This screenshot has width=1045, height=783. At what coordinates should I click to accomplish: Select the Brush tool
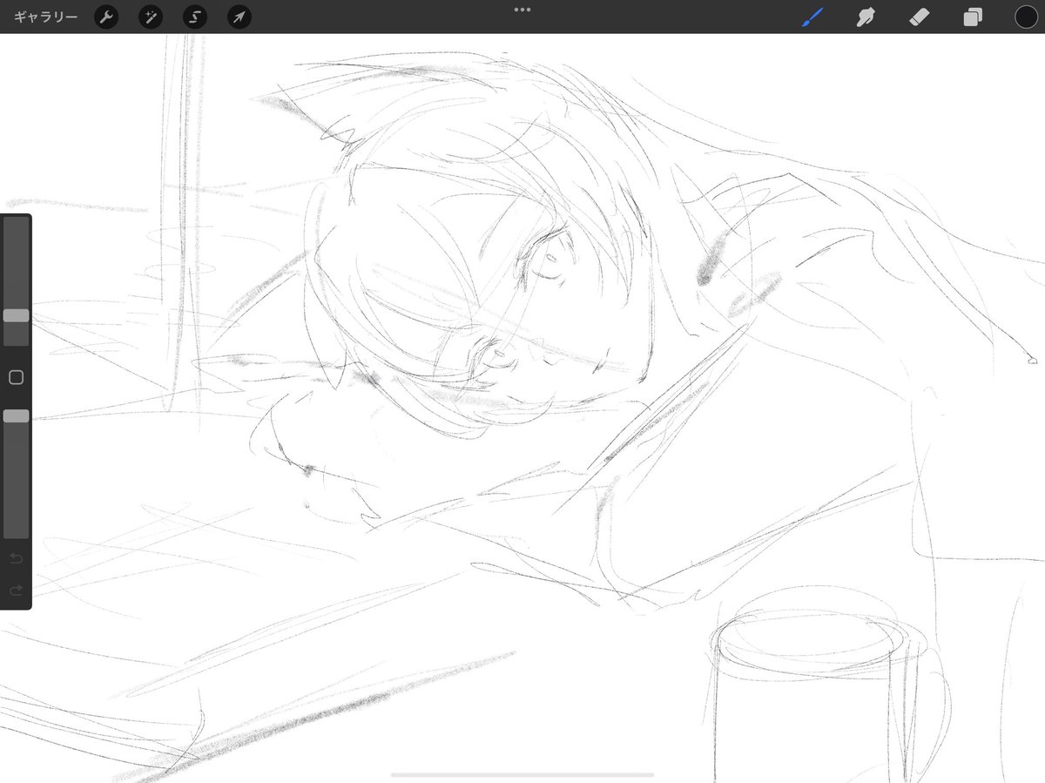[812, 17]
